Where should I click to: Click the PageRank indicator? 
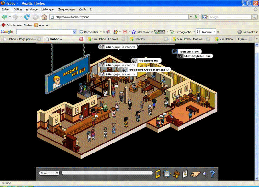point(160,31)
